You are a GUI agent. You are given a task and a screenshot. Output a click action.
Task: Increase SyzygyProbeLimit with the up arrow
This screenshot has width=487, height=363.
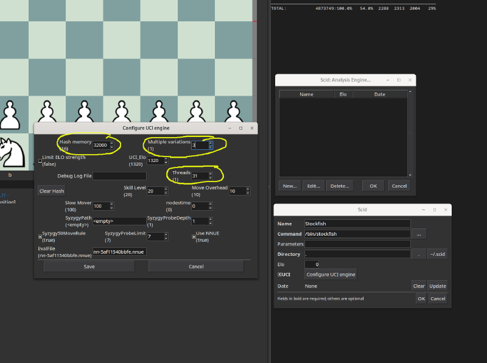[x=167, y=234]
